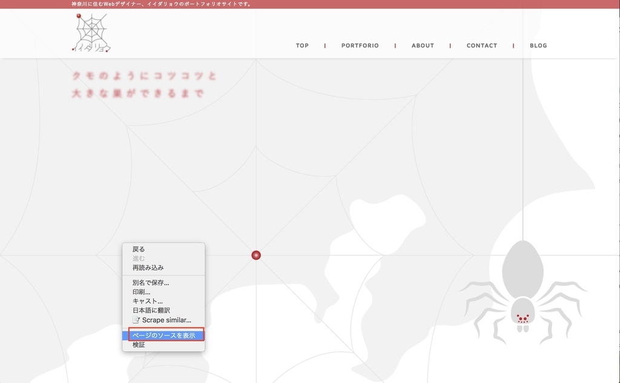Choose キャスト... in the context menu
Image resolution: width=620 pixels, height=383 pixels.
tap(163, 301)
